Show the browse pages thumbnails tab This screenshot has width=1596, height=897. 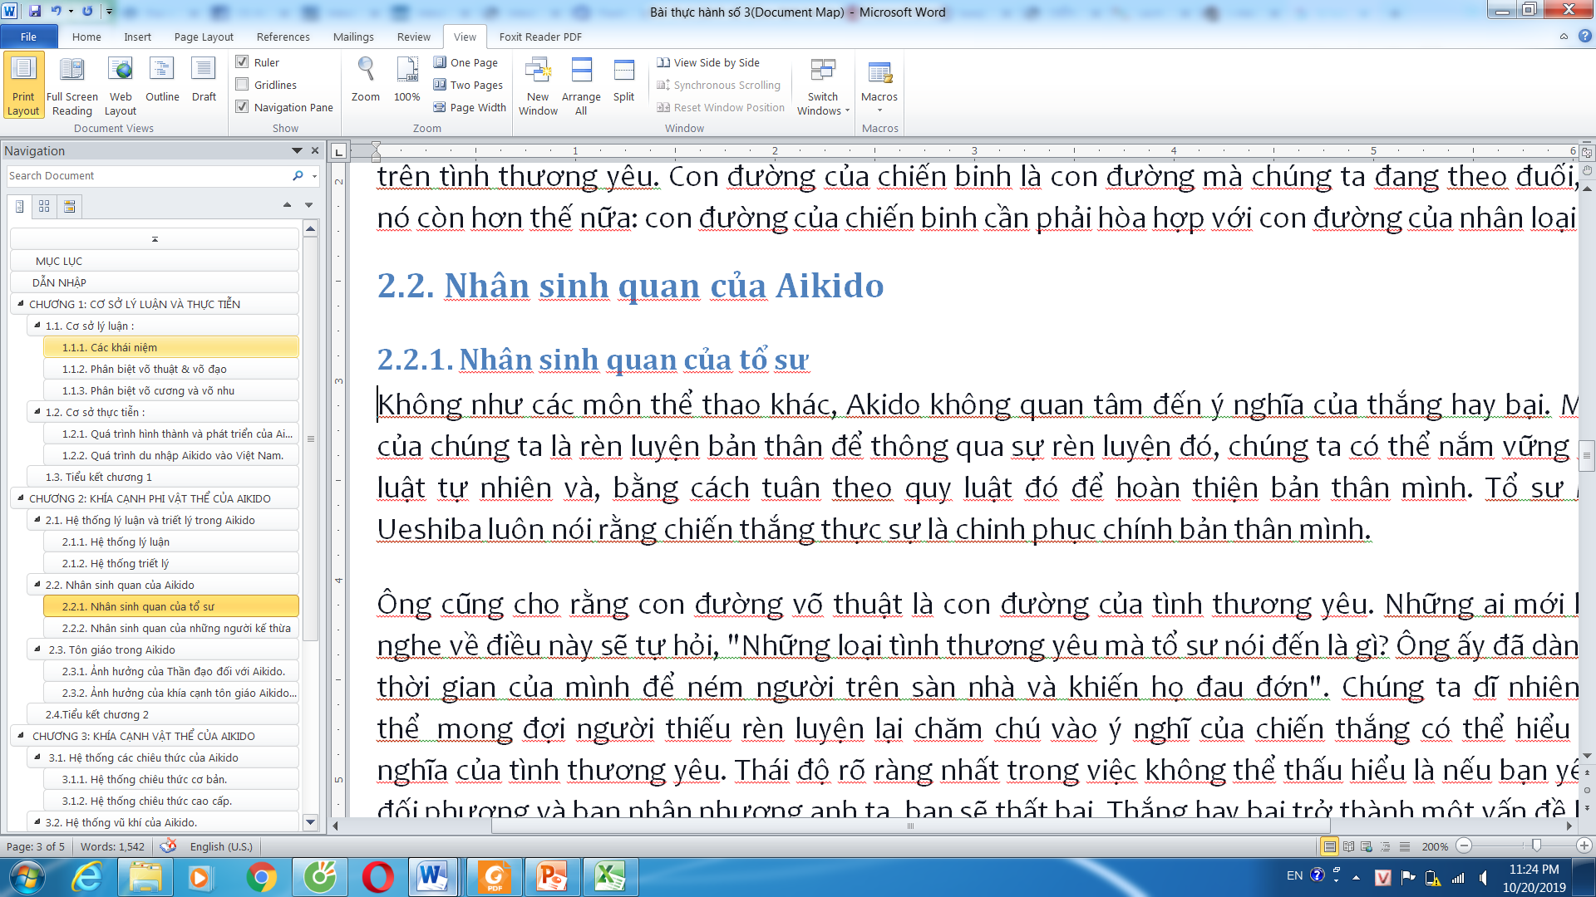pos(44,206)
